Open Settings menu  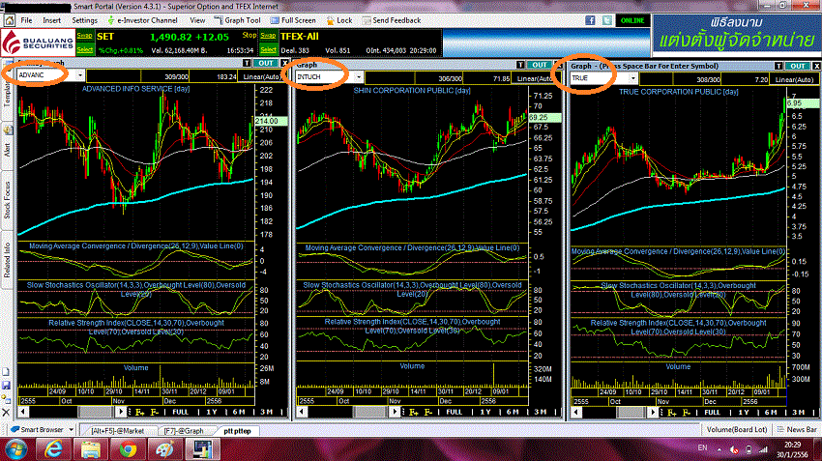tap(84, 20)
